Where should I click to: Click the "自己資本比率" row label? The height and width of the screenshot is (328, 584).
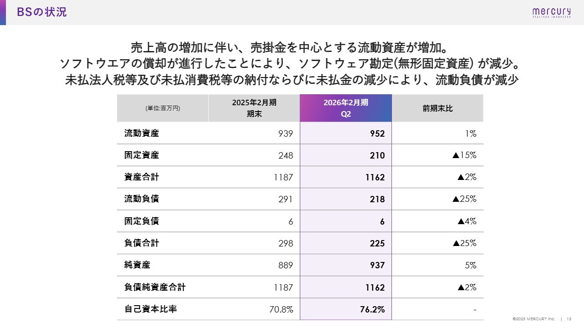pos(151,309)
